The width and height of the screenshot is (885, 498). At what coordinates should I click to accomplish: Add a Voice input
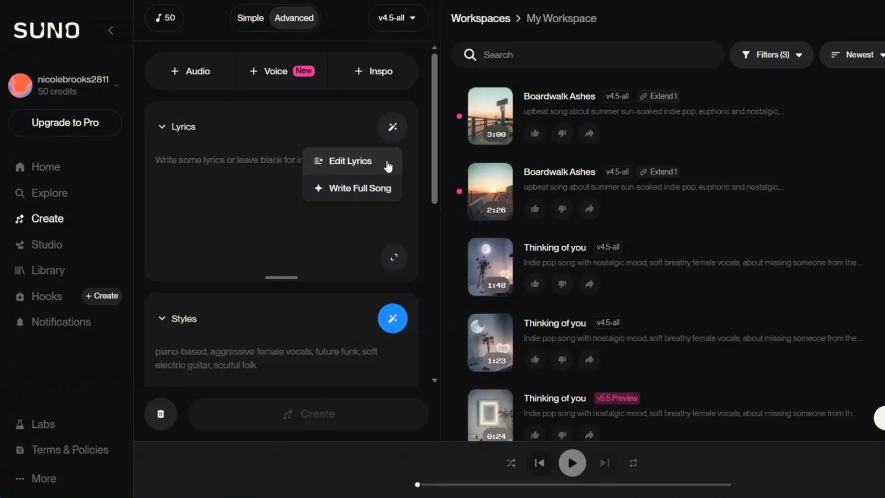(x=282, y=71)
